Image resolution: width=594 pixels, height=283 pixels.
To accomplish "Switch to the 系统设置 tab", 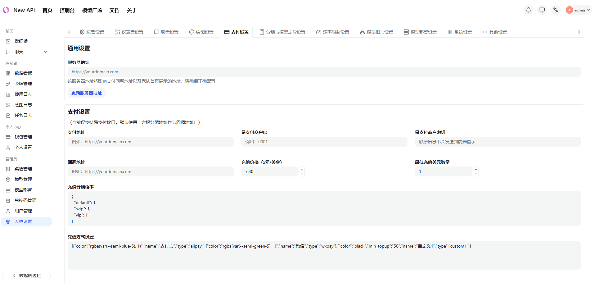I will pos(460,32).
